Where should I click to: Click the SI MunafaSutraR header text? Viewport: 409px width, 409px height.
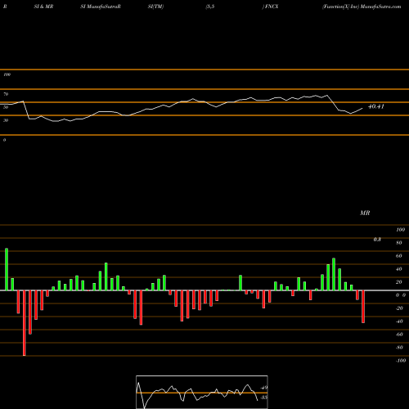[x=101, y=7]
